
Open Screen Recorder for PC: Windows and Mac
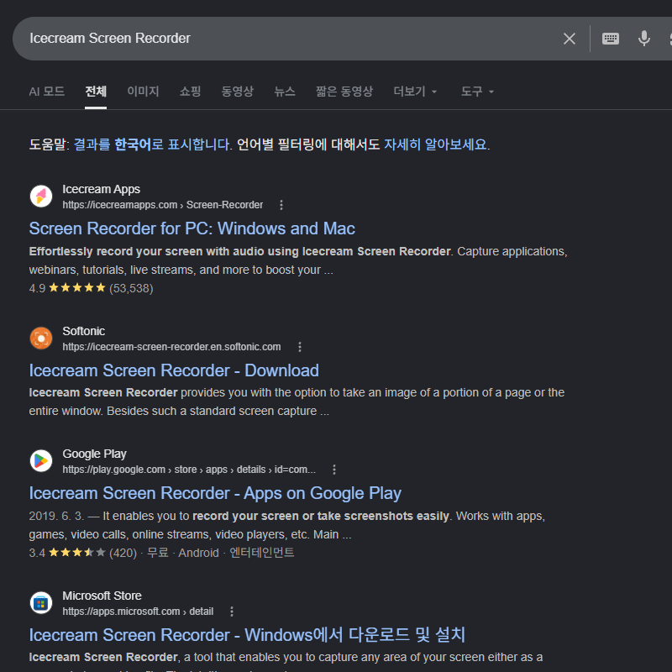coord(192,228)
